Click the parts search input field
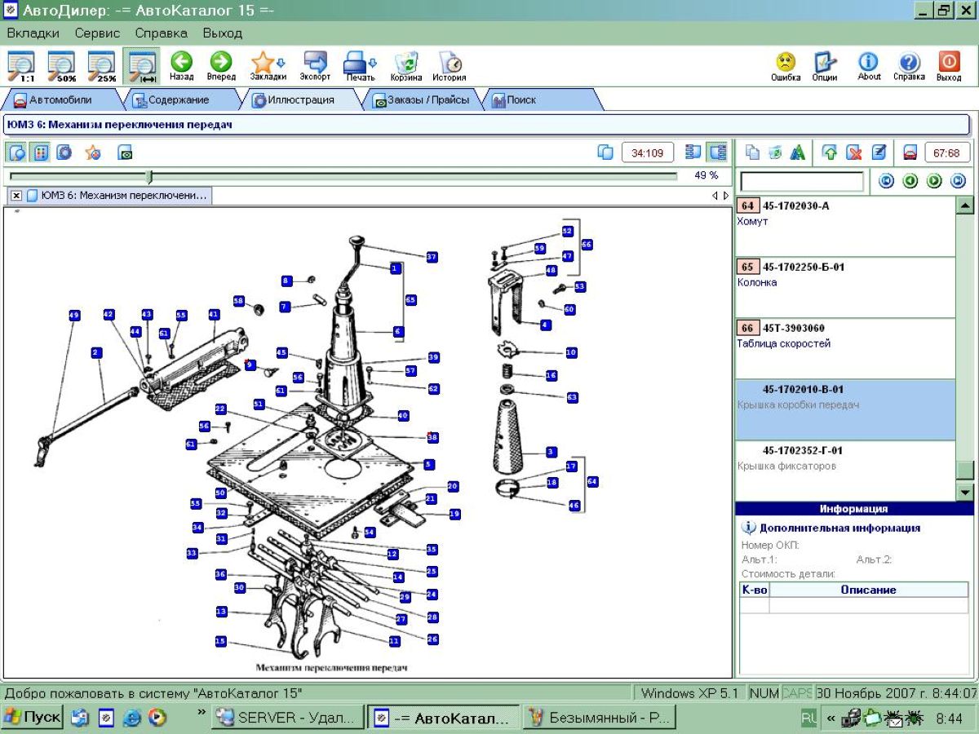The image size is (979, 734). point(801,181)
